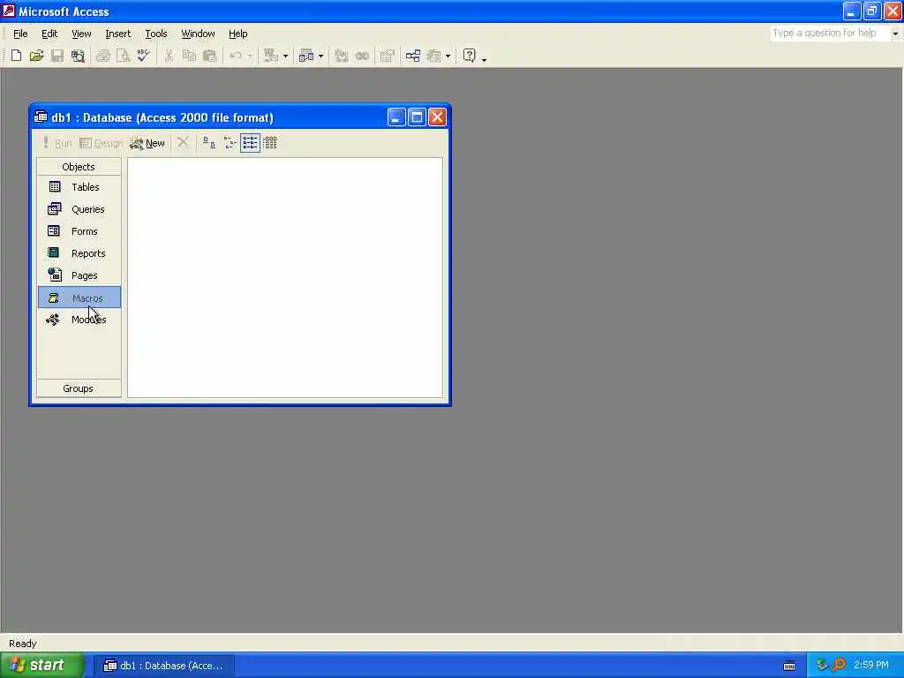The height and width of the screenshot is (678, 904).
Task: Switch to Large Icons view
Action: pyautogui.click(x=208, y=142)
